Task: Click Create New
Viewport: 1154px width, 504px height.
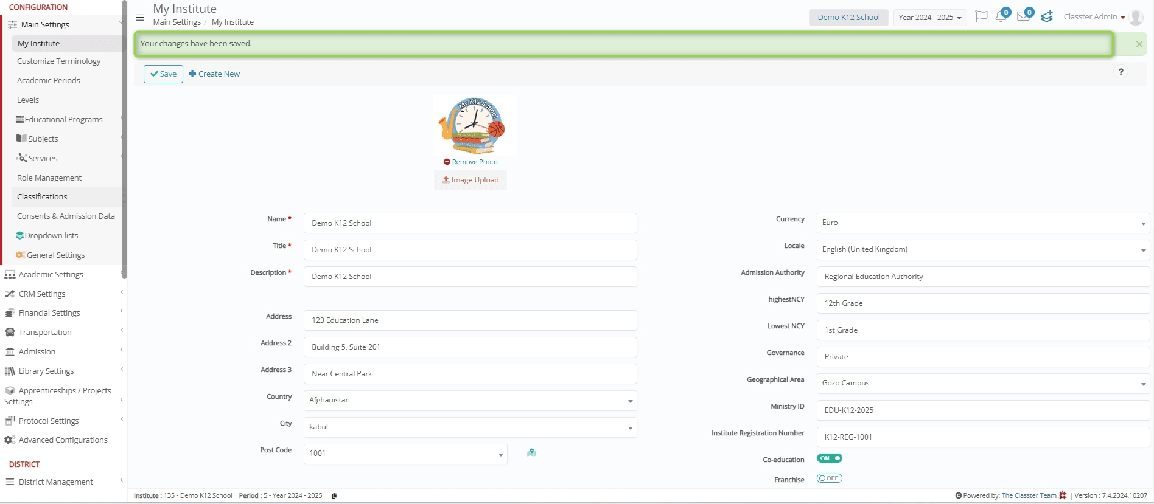Action: [214, 74]
